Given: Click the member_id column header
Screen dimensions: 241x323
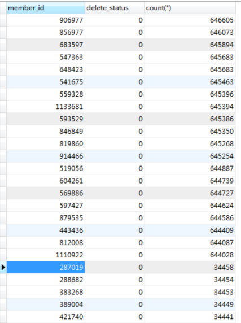Looking at the screenshot, I should click(46, 8).
